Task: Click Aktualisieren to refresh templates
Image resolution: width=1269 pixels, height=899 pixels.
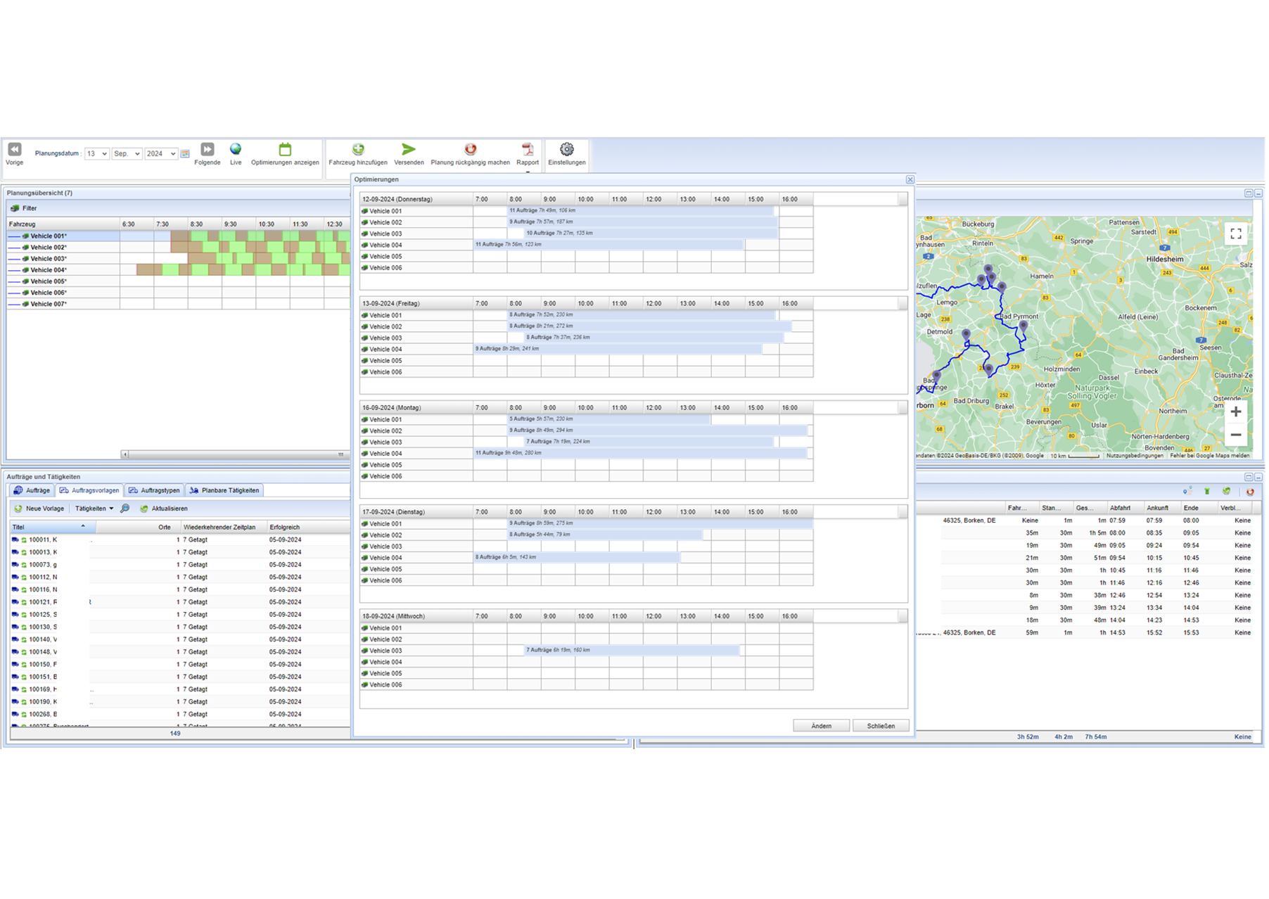Action: point(164,509)
